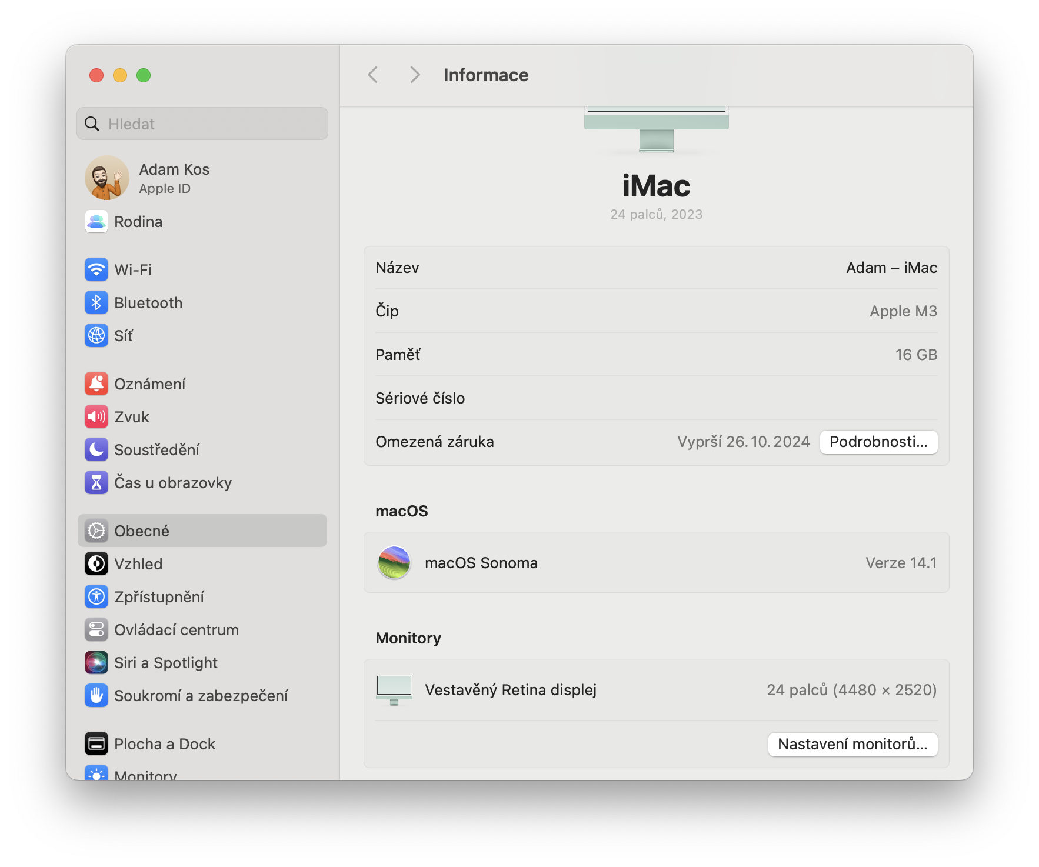The image size is (1039, 867).
Task: Click the 24 palců, 2023 subtitle
Action: tap(656, 214)
